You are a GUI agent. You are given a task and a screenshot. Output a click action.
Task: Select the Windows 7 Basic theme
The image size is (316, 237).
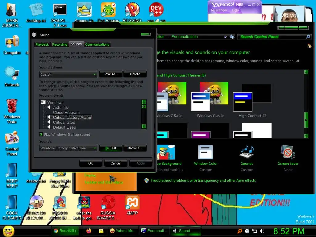coord(172,100)
